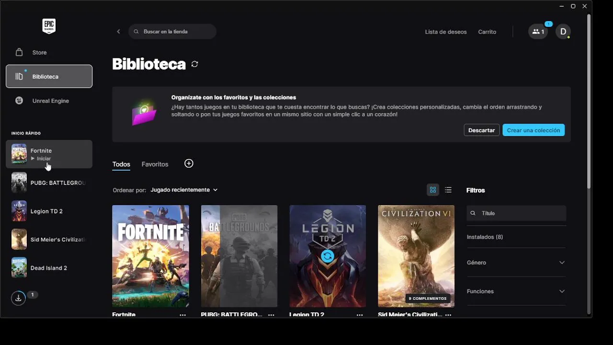This screenshot has height=345, width=613.
Task: Click the Ordenar por label
Action: pos(129,190)
